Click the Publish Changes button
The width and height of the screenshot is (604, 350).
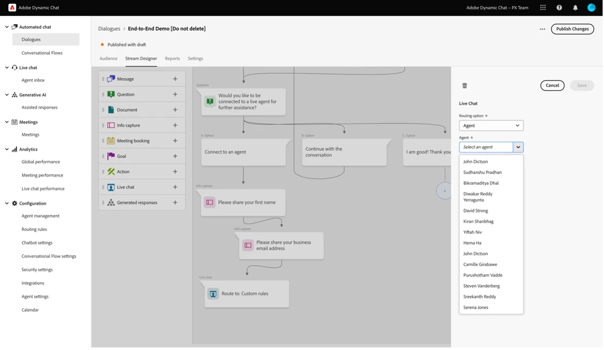[572, 29]
